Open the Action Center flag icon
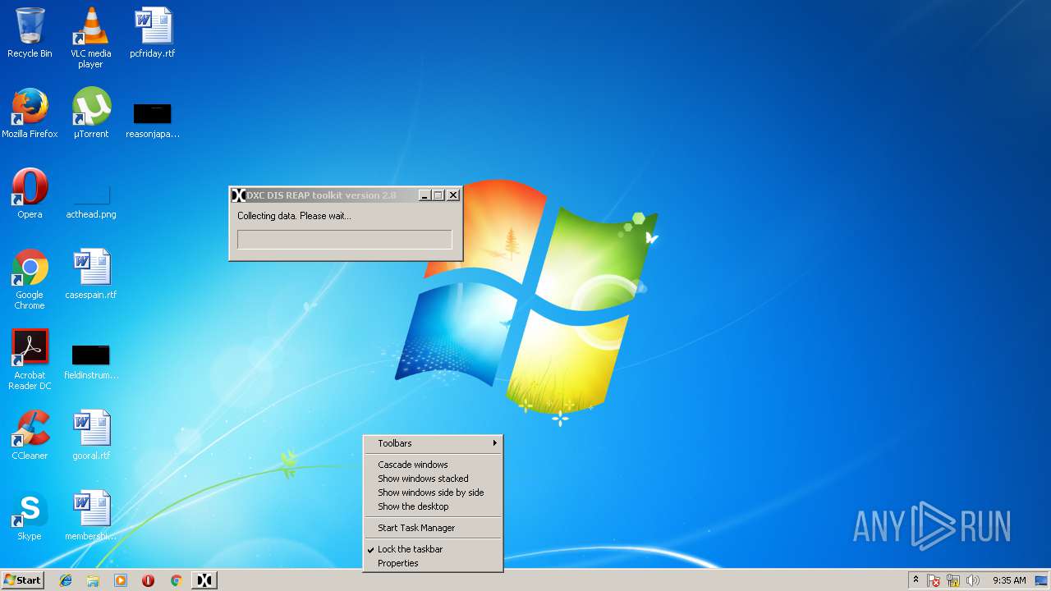The image size is (1051, 591). pos(934,580)
